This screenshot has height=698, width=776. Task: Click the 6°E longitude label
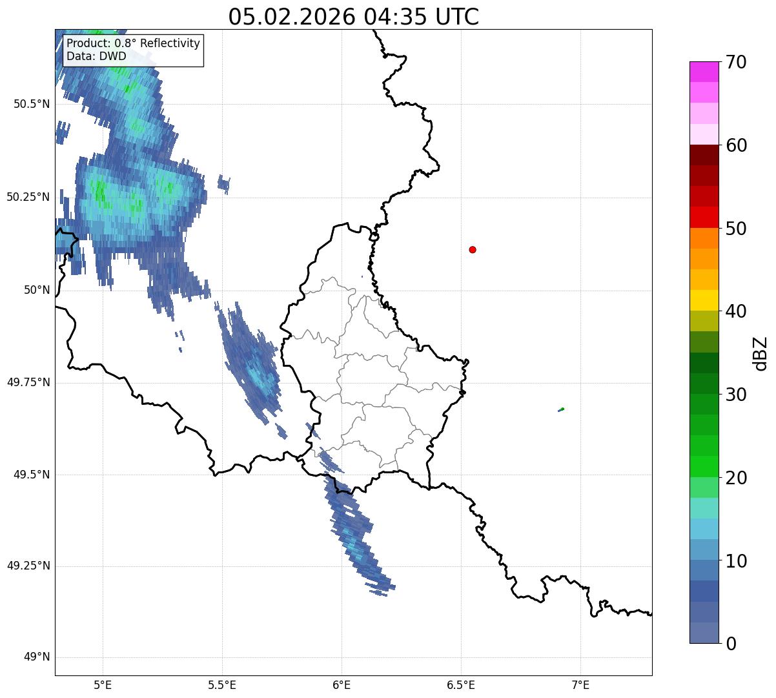(342, 684)
